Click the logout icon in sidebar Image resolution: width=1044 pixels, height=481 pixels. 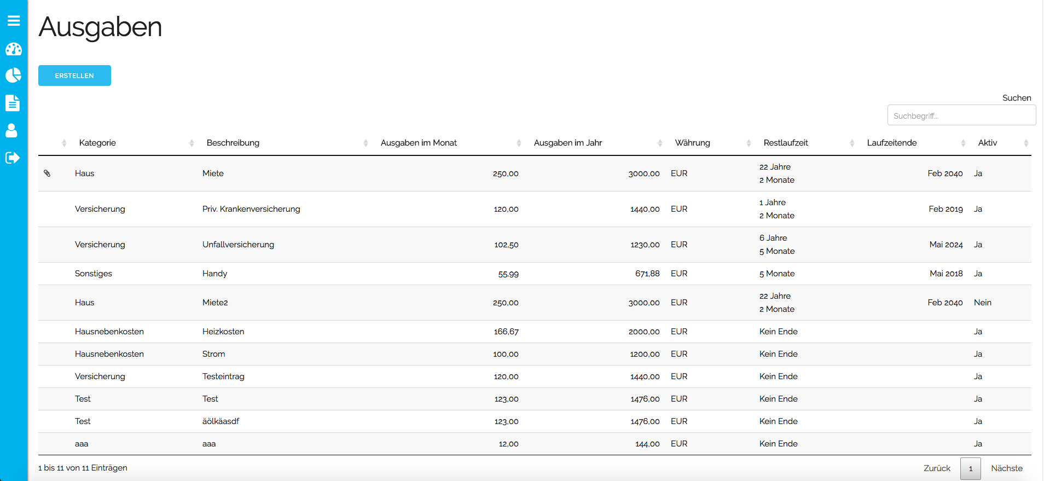(x=13, y=158)
